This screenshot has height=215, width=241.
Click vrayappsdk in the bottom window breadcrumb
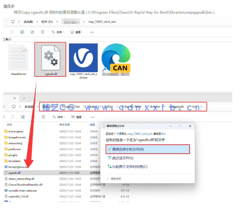click(x=176, y=106)
